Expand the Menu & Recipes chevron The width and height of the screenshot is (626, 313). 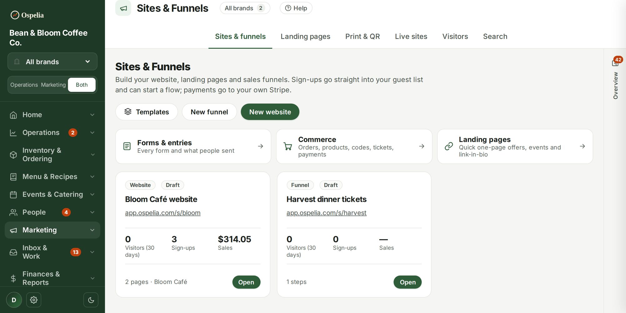92,177
